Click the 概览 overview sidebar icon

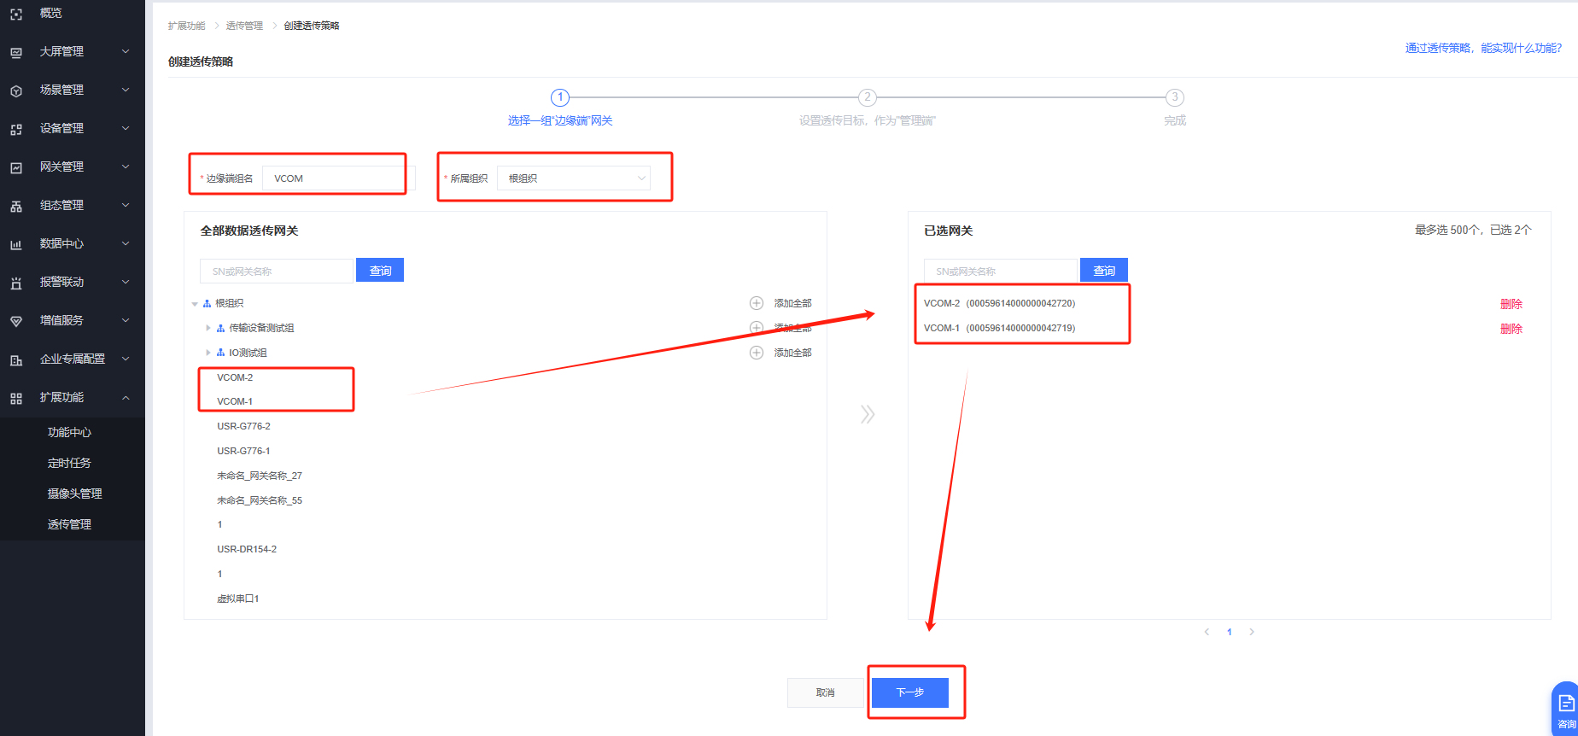(x=16, y=14)
